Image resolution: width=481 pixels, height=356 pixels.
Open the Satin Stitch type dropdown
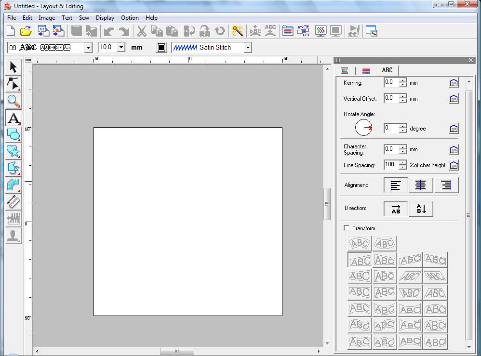(x=248, y=48)
